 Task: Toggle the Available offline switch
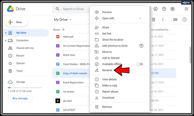tap(140, 64)
